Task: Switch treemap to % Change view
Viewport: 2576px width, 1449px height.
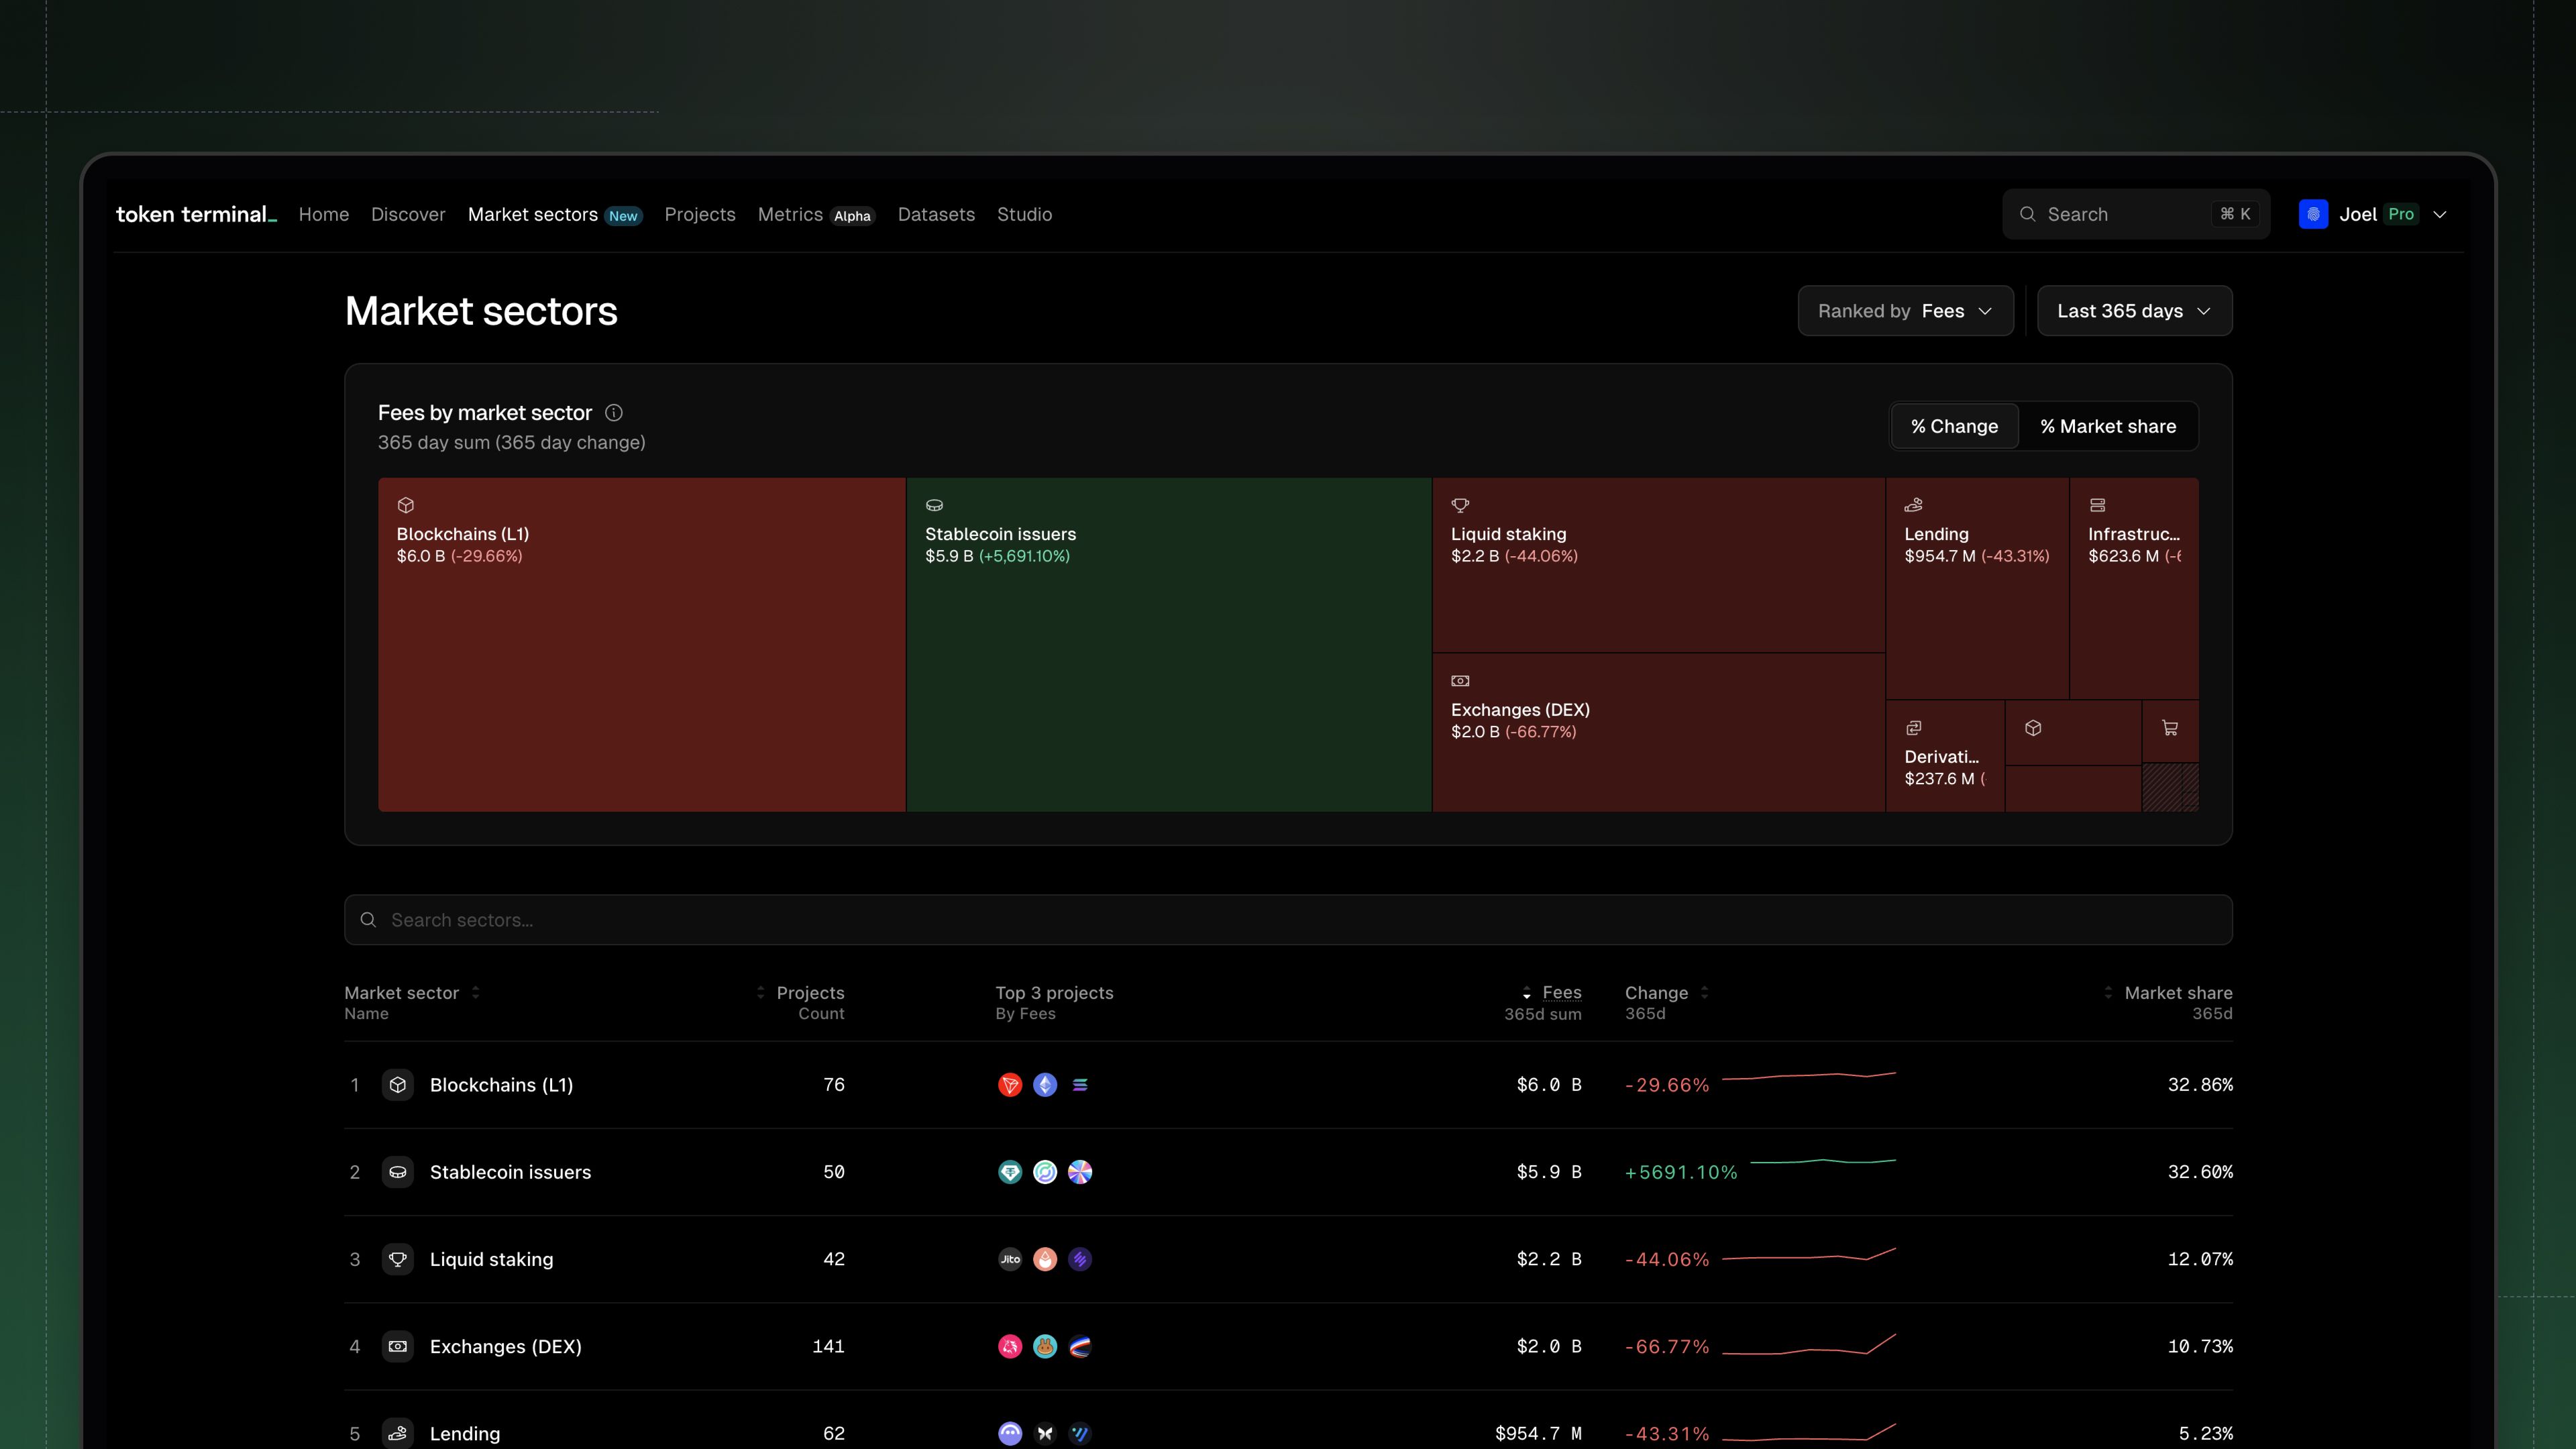Action: coord(1954,426)
